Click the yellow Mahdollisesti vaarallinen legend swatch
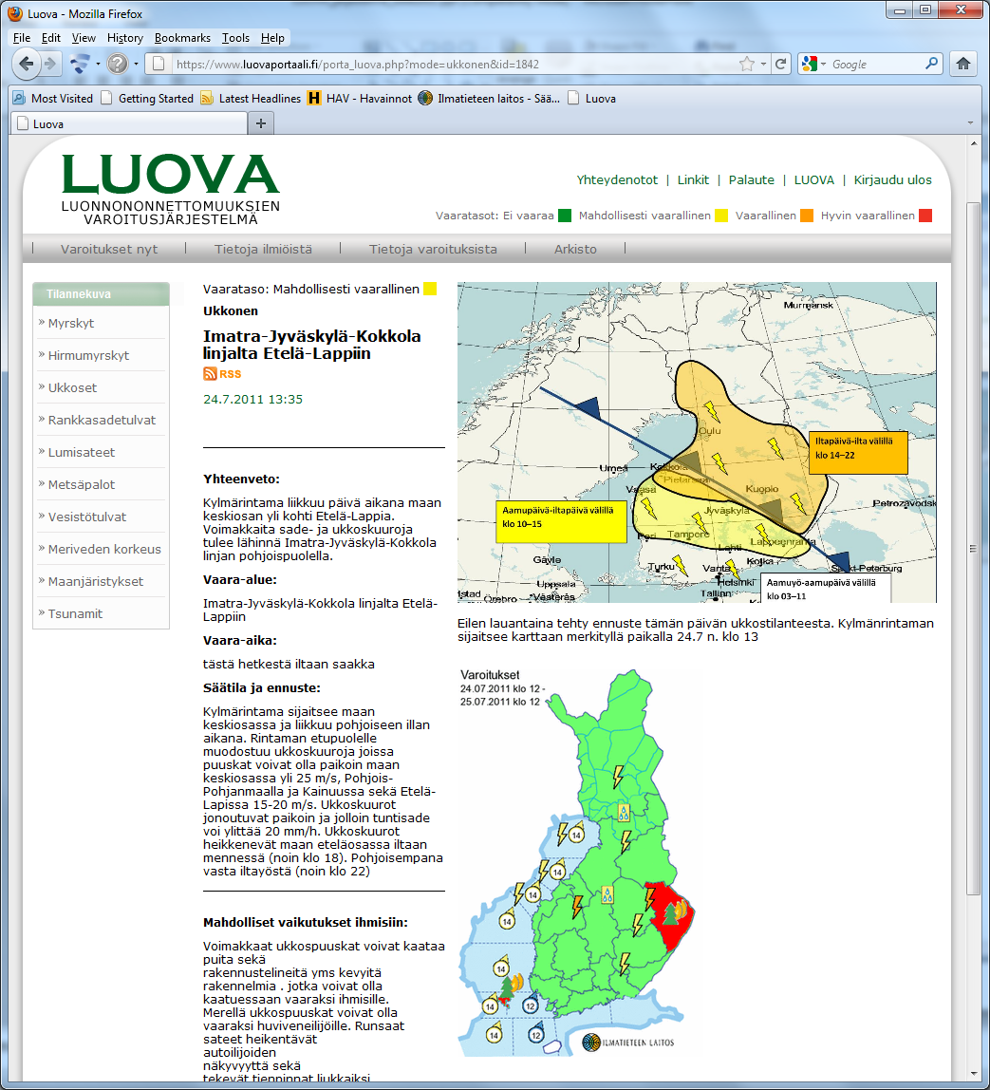 [x=721, y=216]
